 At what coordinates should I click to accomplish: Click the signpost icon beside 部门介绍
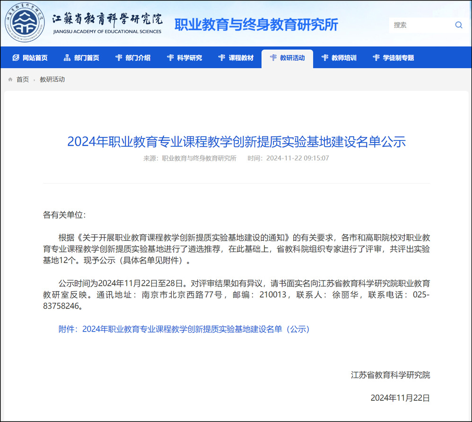point(119,58)
